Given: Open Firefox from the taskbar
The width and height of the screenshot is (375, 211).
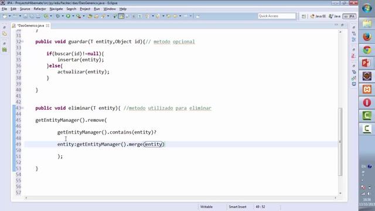Looking at the screenshot, I should (367, 36).
